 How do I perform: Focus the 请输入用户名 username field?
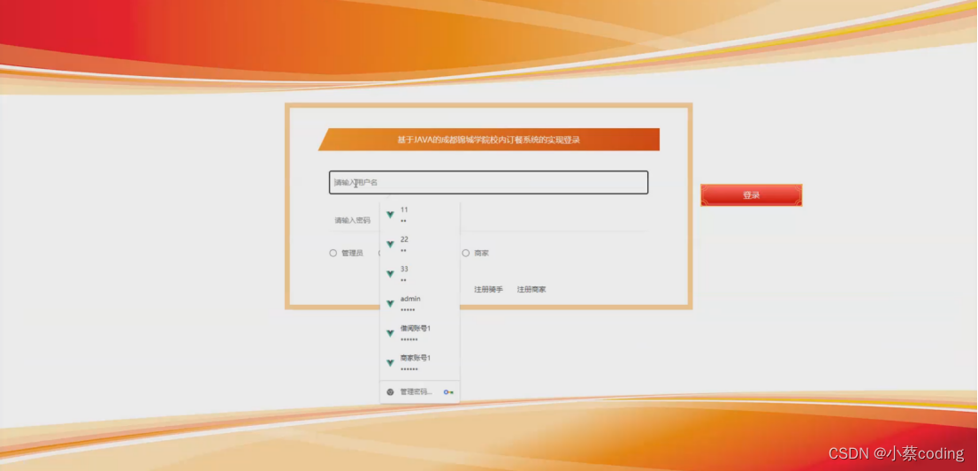[488, 183]
